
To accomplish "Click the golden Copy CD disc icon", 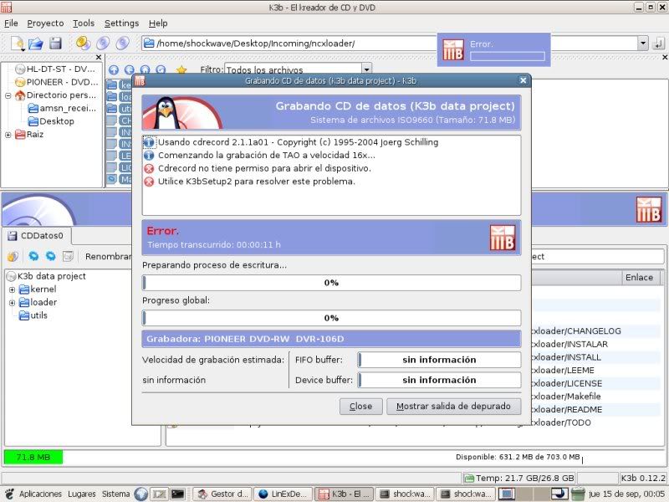I will click(83, 44).
